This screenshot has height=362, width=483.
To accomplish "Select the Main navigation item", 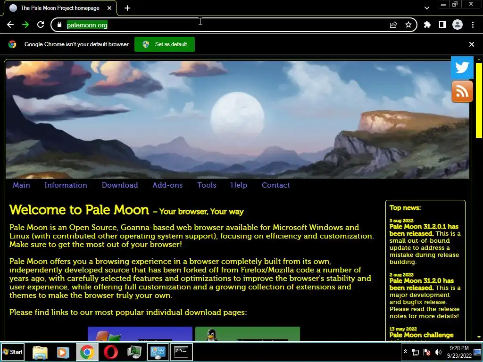I will pyautogui.click(x=21, y=185).
